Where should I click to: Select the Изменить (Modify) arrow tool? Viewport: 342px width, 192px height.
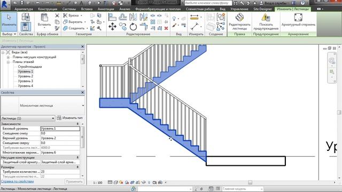(x=9, y=22)
